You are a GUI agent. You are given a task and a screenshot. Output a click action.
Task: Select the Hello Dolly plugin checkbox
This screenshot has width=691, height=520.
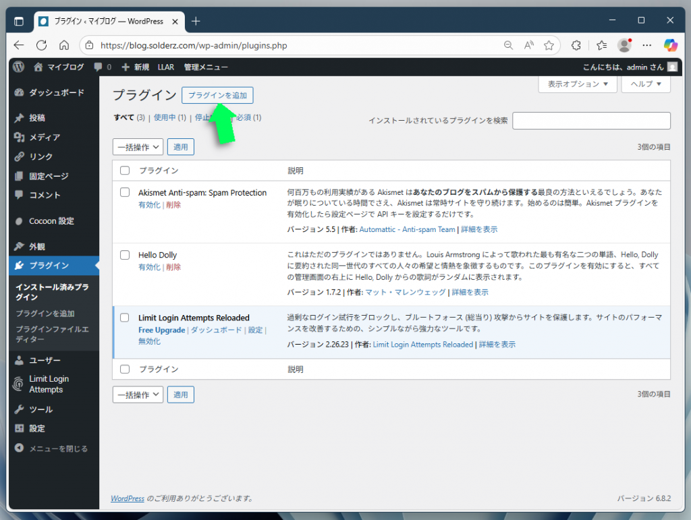[x=125, y=255]
